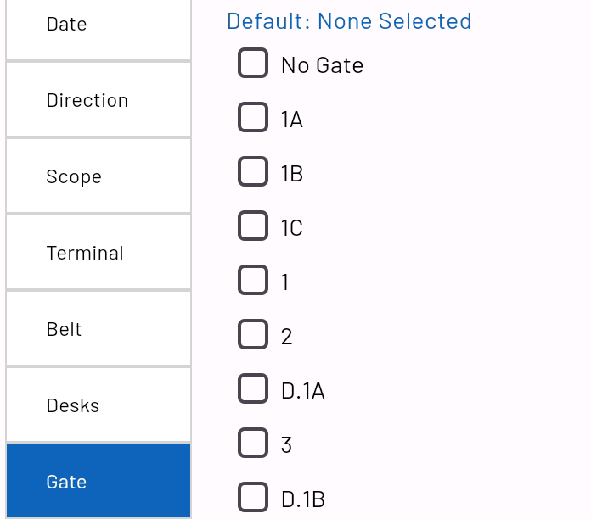Select the 1C gate checkbox

click(x=253, y=226)
